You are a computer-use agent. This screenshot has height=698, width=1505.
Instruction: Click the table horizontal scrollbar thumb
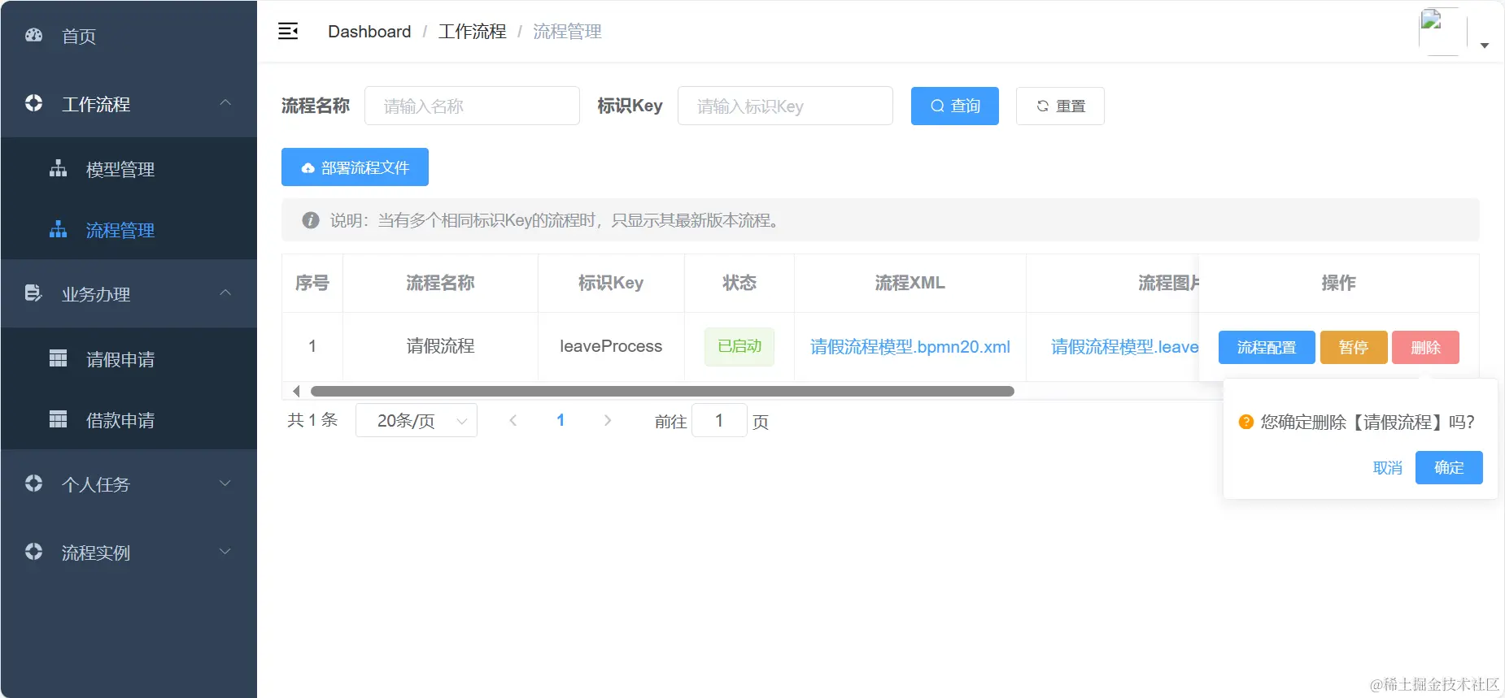pos(662,391)
